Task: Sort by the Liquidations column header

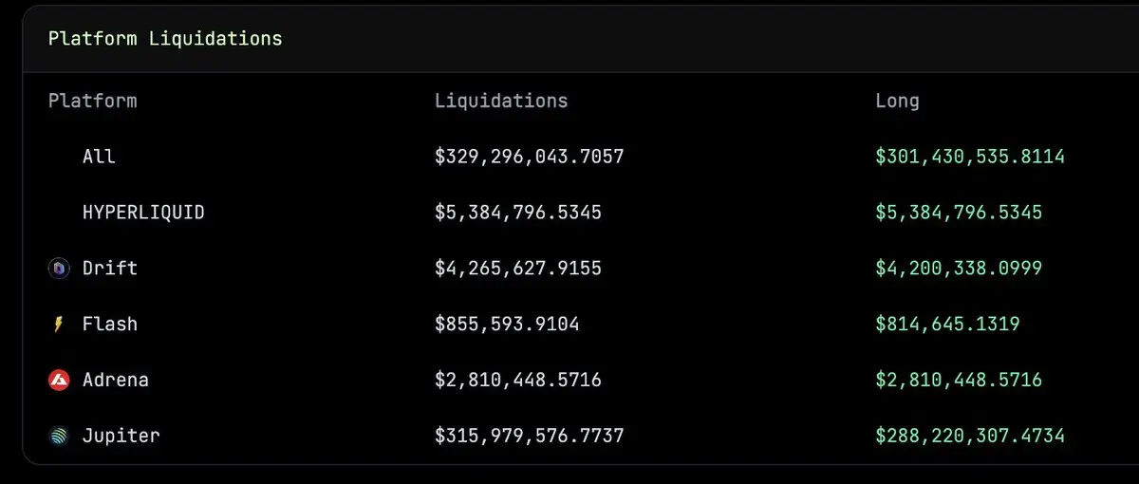Action: click(501, 101)
